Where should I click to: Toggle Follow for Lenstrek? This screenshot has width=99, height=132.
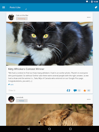click(22, 101)
